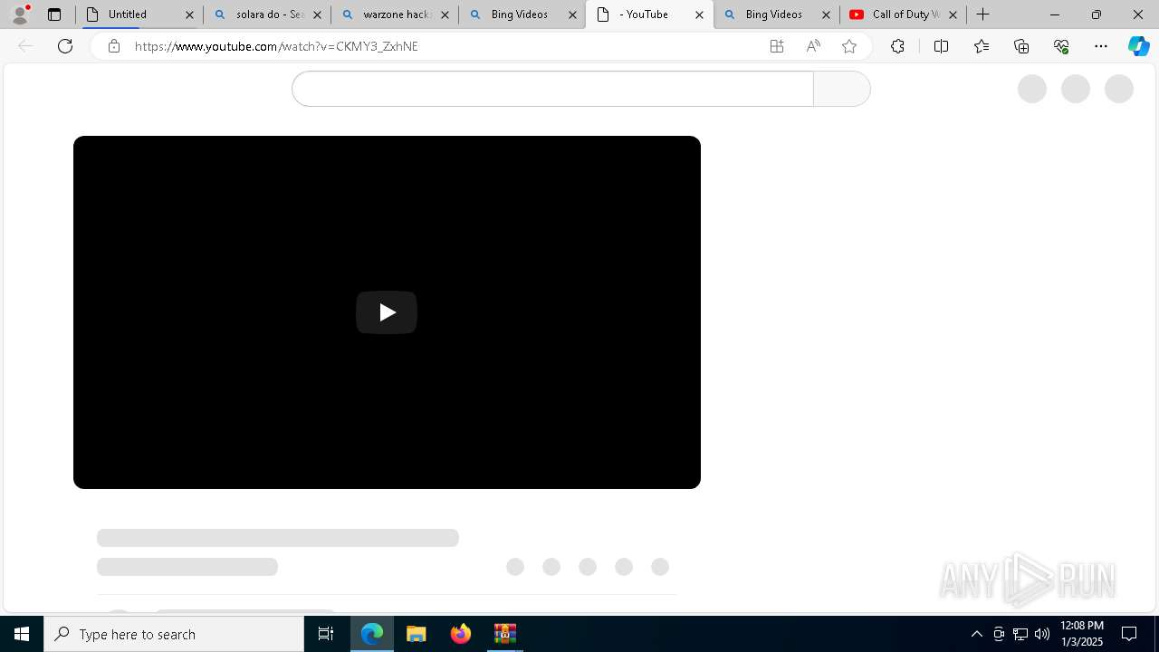Click the Edge taskbar icon

pyautogui.click(x=372, y=634)
